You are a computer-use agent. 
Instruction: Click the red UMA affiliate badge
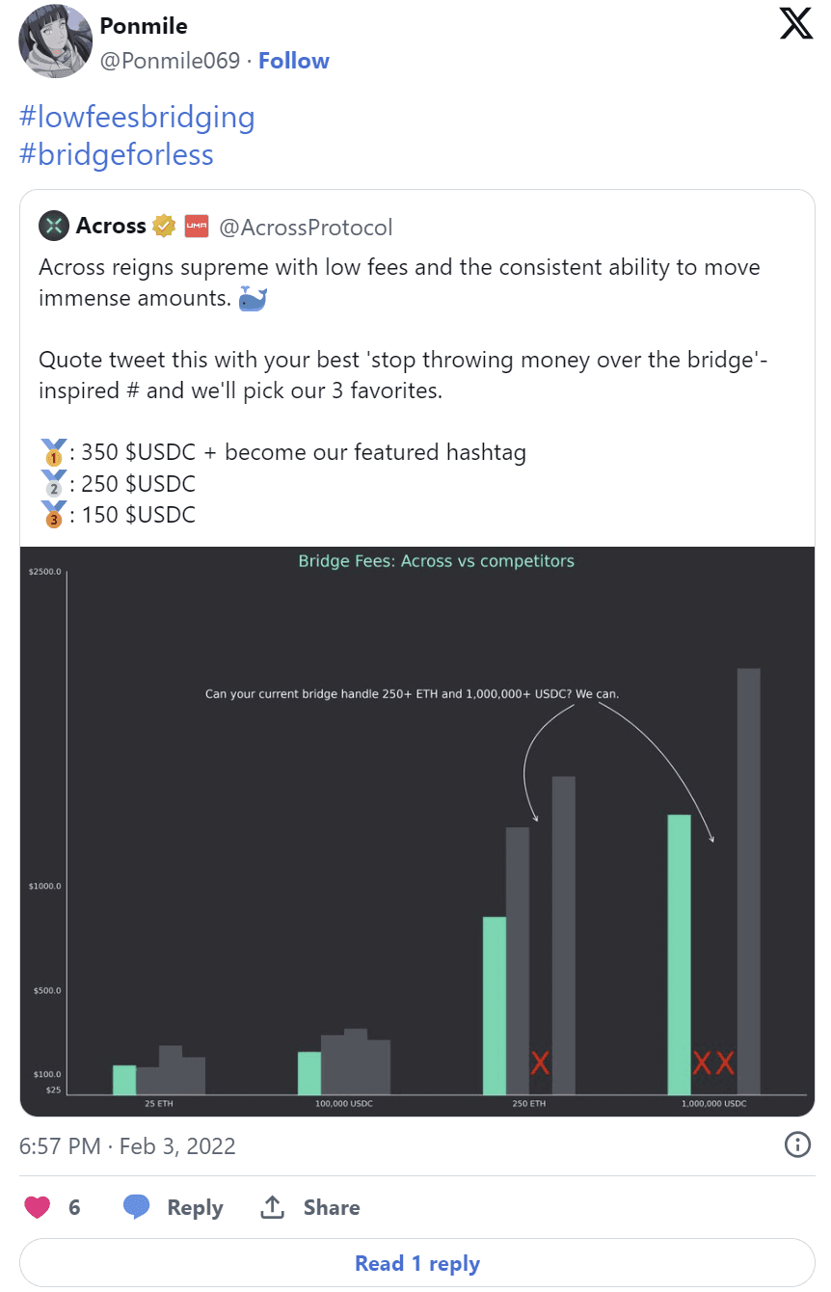click(196, 227)
